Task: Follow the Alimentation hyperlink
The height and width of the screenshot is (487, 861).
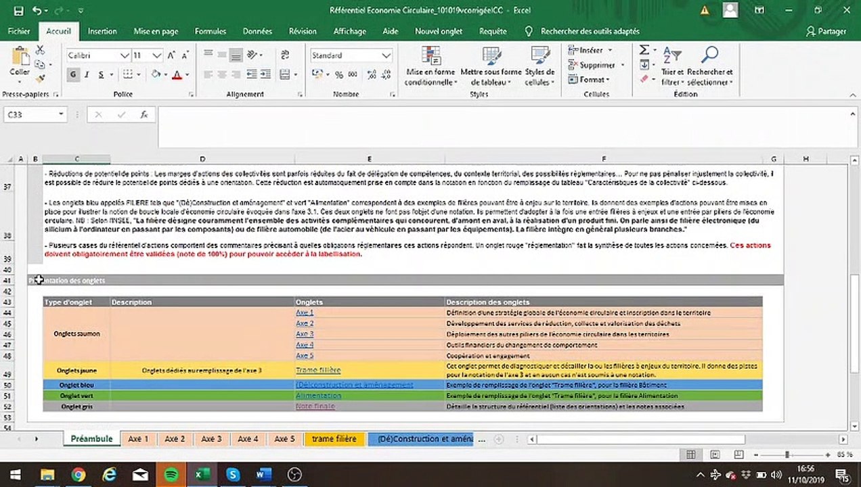Action: tap(318, 396)
